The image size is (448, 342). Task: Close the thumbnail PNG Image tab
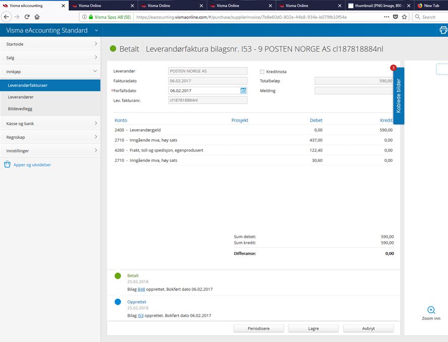pyautogui.click(x=409, y=6)
